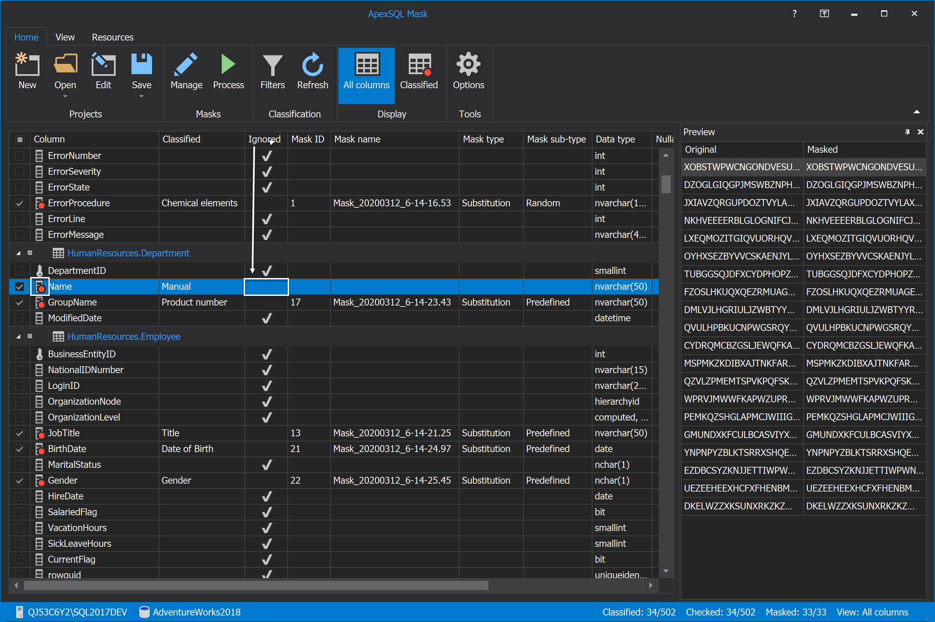
Task: Click the database icon in status bar
Action: pyautogui.click(x=145, y=612)
